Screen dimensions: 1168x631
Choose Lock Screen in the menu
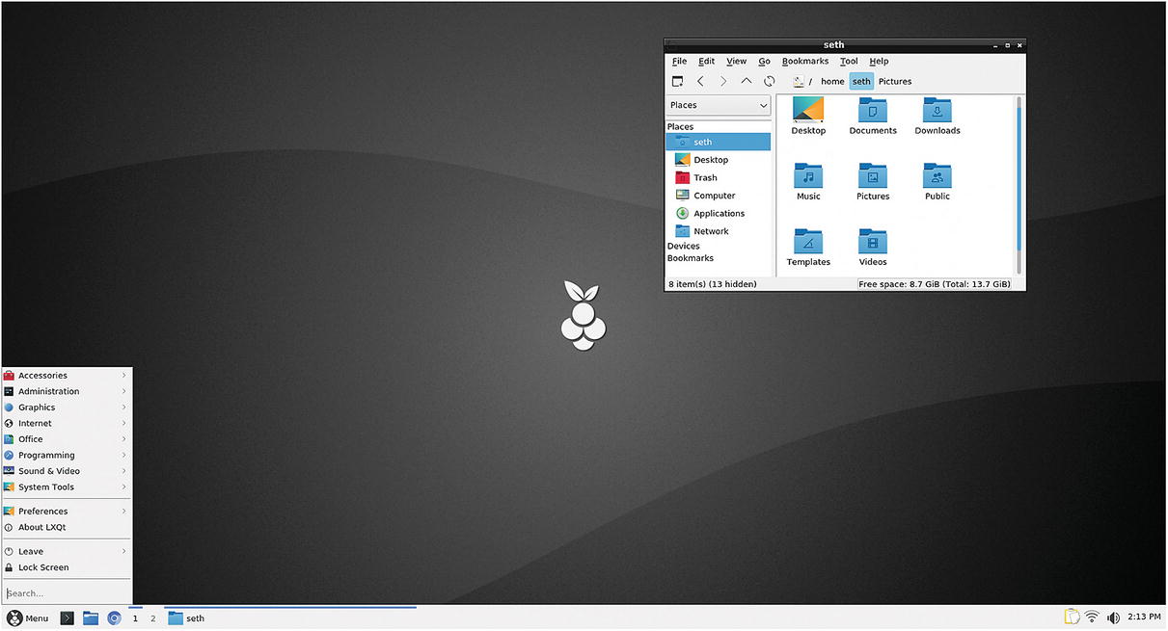click(66, 567)
